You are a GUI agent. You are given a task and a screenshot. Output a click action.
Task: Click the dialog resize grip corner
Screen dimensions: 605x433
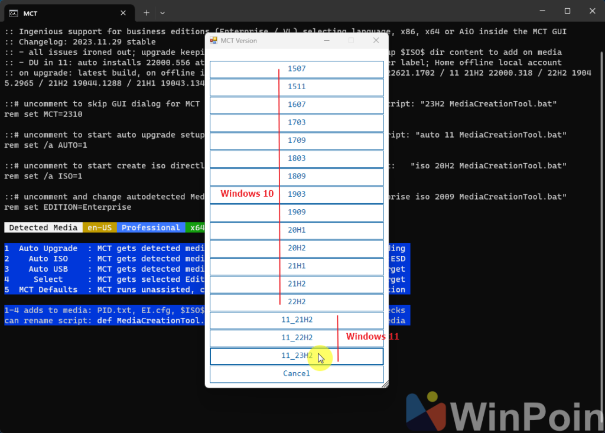(385, 385)
